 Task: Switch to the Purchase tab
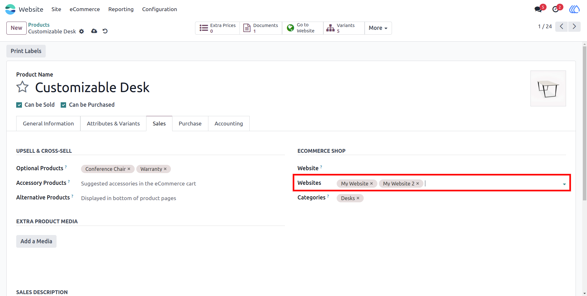[x=190, y=124]
